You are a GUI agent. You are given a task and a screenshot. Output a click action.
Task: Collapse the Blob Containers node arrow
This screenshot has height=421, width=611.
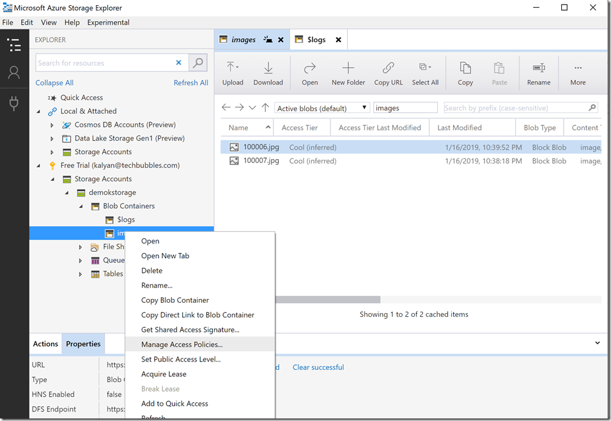pos(81,206)
